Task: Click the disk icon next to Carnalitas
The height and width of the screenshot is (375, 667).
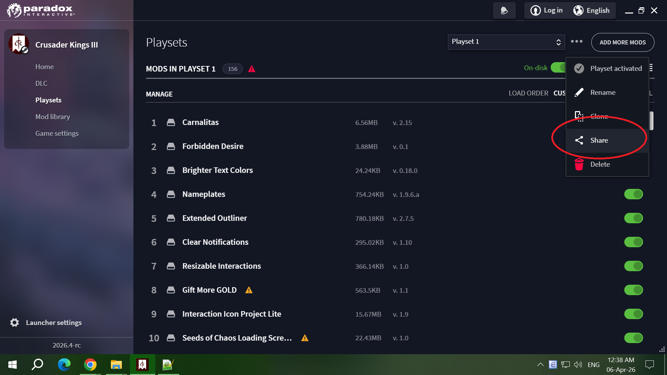Action: click(171, 122)
